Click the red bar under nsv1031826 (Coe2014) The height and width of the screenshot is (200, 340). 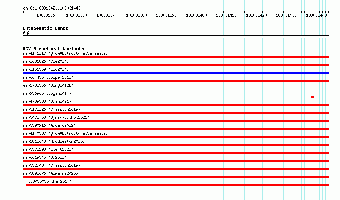point(176,65)
